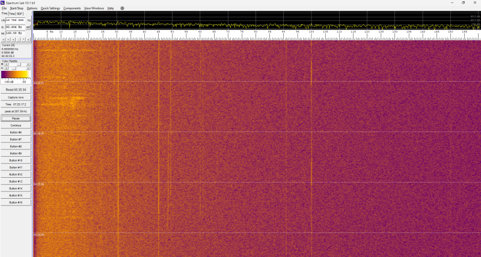Image resolution: width=481 pixels, height=257 pixels.
Task: Open the View/Windows menu
Action: (x=94, y=8)
